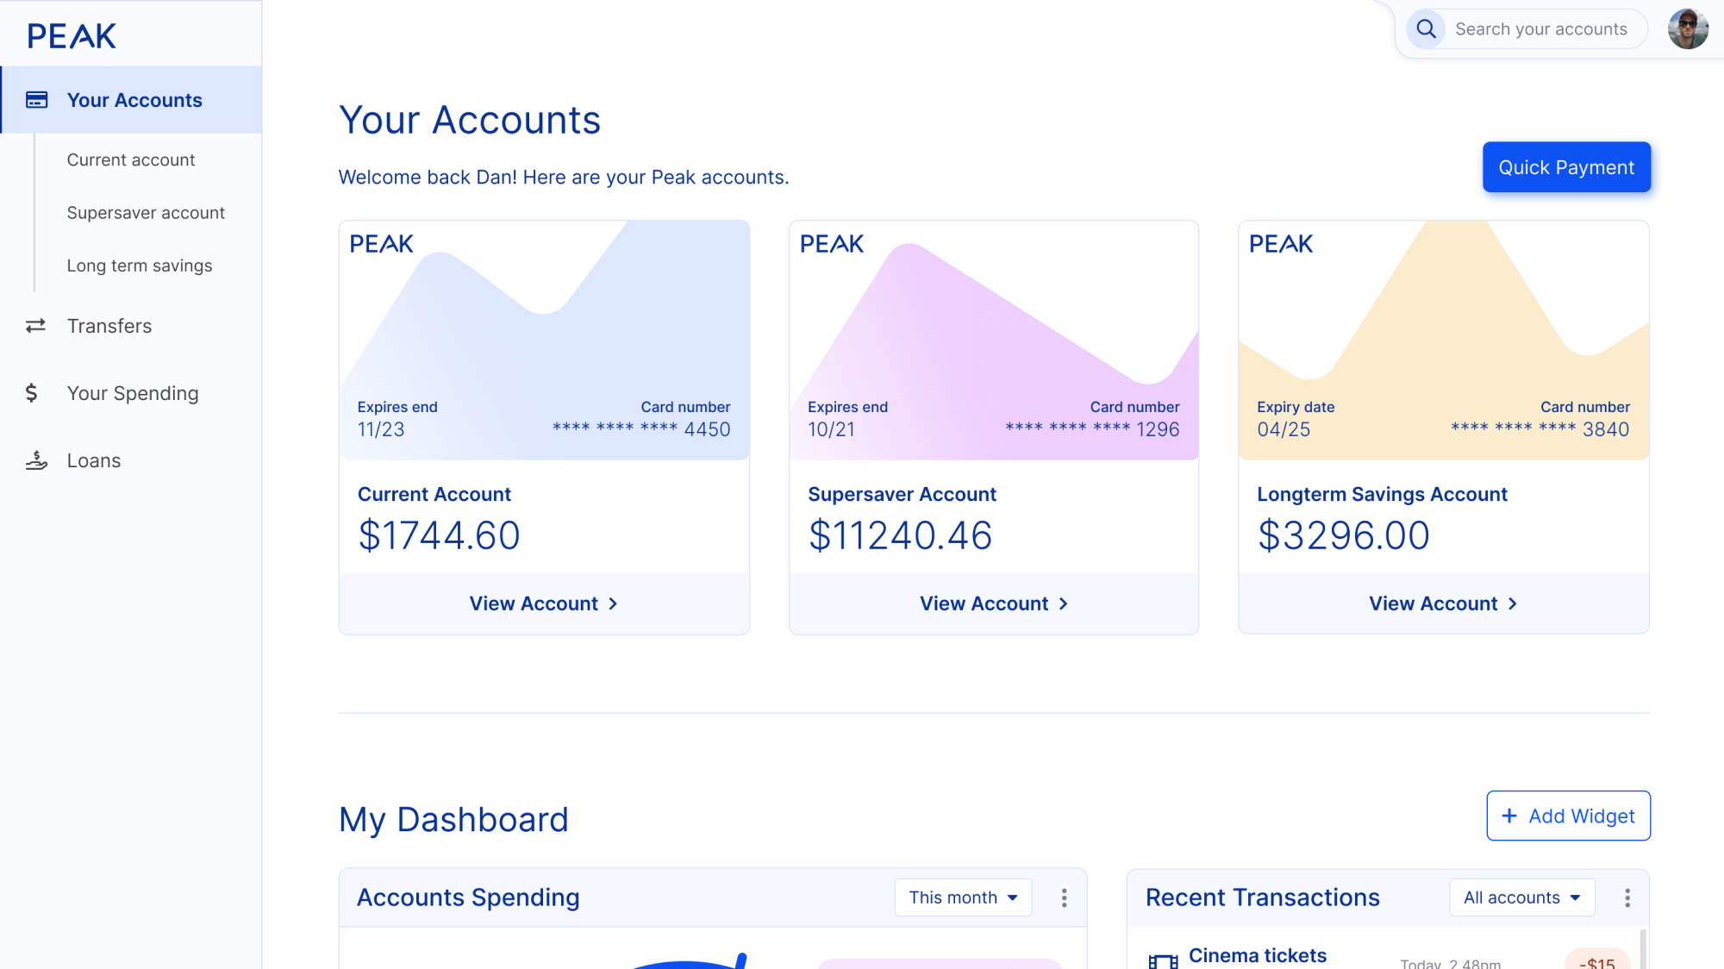View Account for Supersaver Account
This screenshot has width=1724, height=969.
(x=994, y=603)
